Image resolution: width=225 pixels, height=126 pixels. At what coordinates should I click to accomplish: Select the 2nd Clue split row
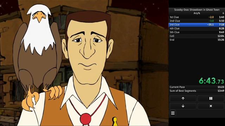click(x=197, y=21)
